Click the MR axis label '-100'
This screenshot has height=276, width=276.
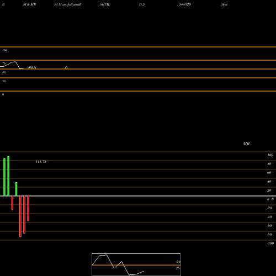click(270, 243)
